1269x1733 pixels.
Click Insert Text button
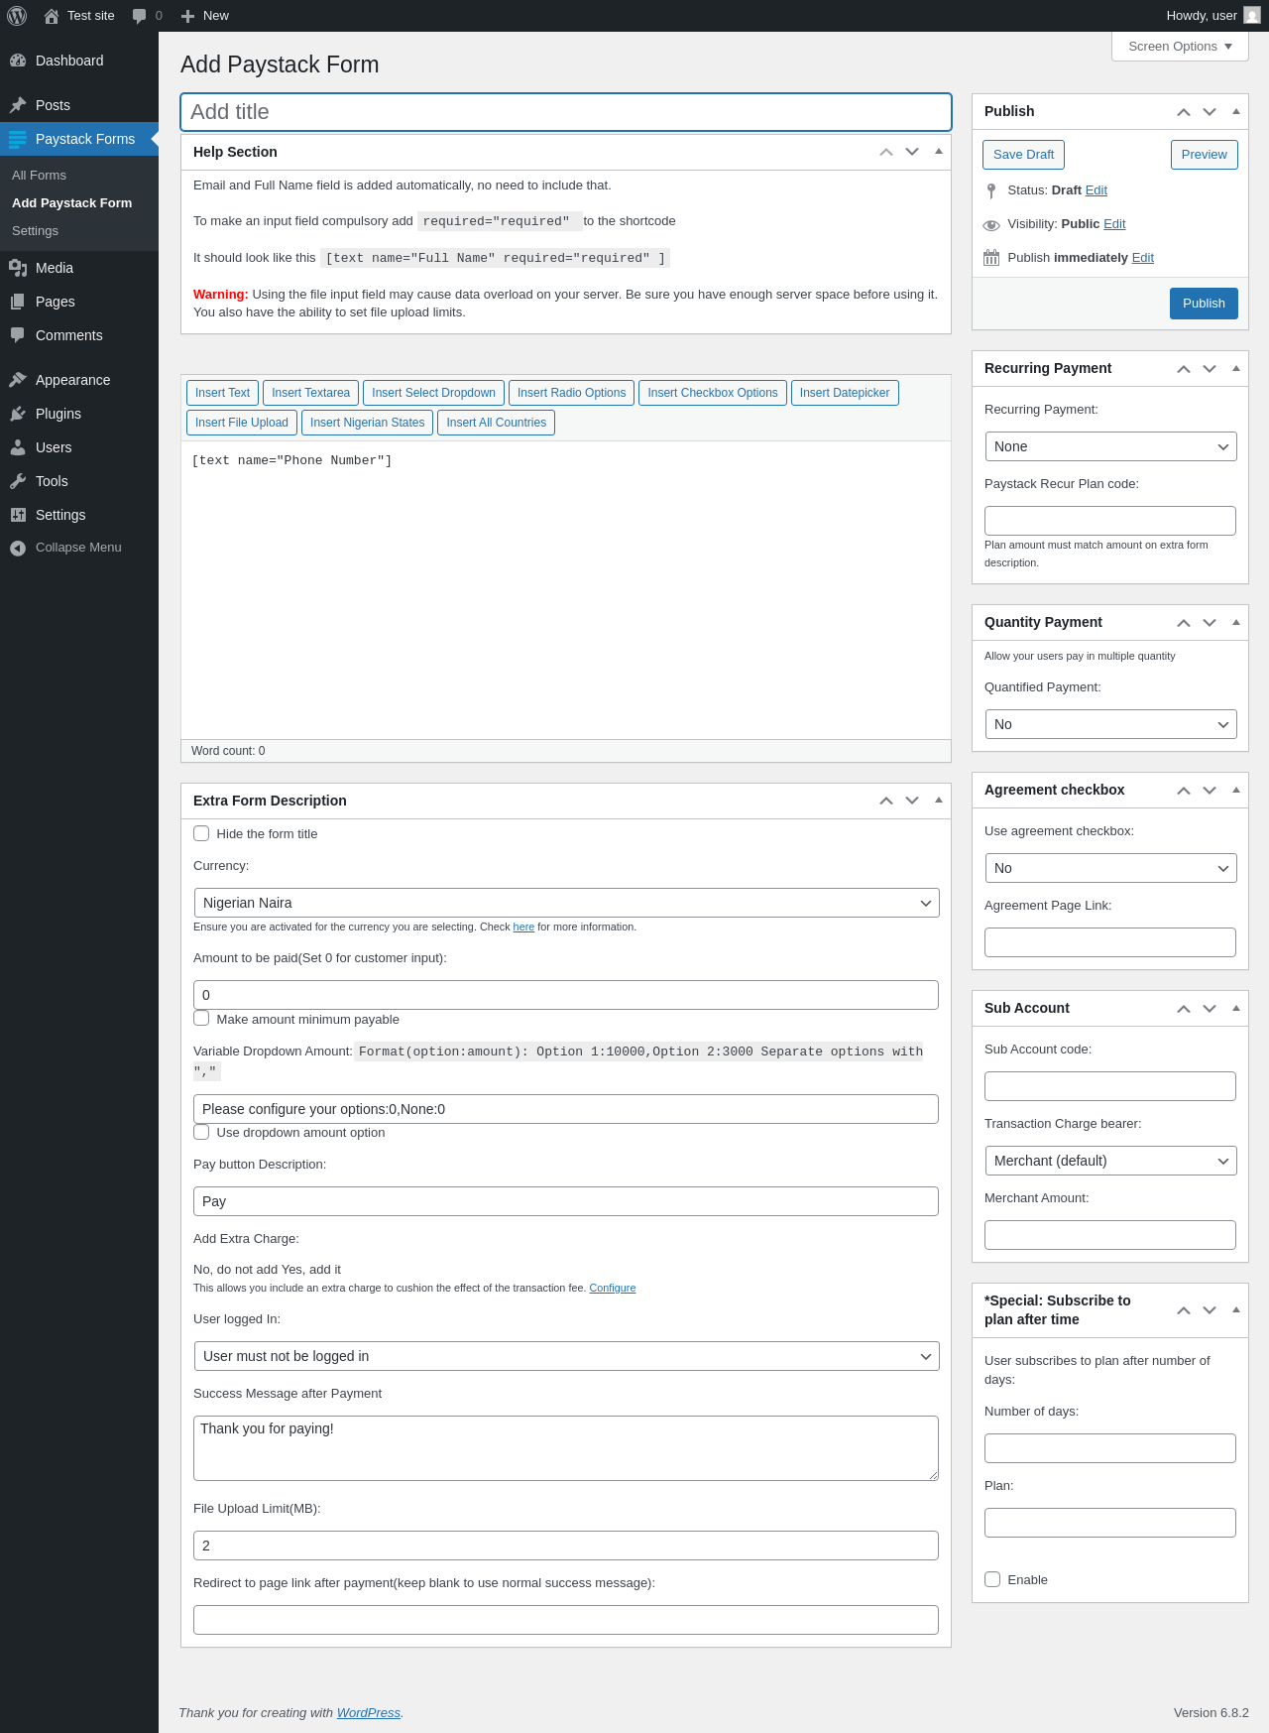(x=222, y=393)
